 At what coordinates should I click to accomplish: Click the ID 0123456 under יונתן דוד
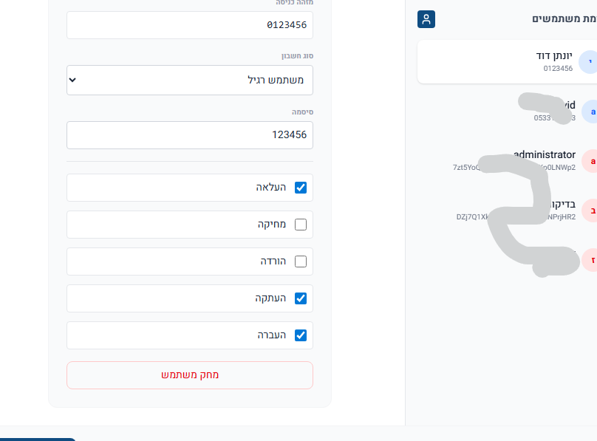pos(558,69)
